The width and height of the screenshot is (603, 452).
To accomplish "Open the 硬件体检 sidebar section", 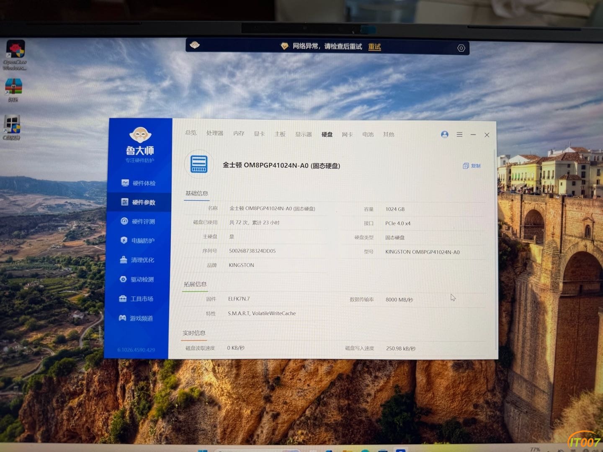I will pyautogui.click(x=138, y=183).
